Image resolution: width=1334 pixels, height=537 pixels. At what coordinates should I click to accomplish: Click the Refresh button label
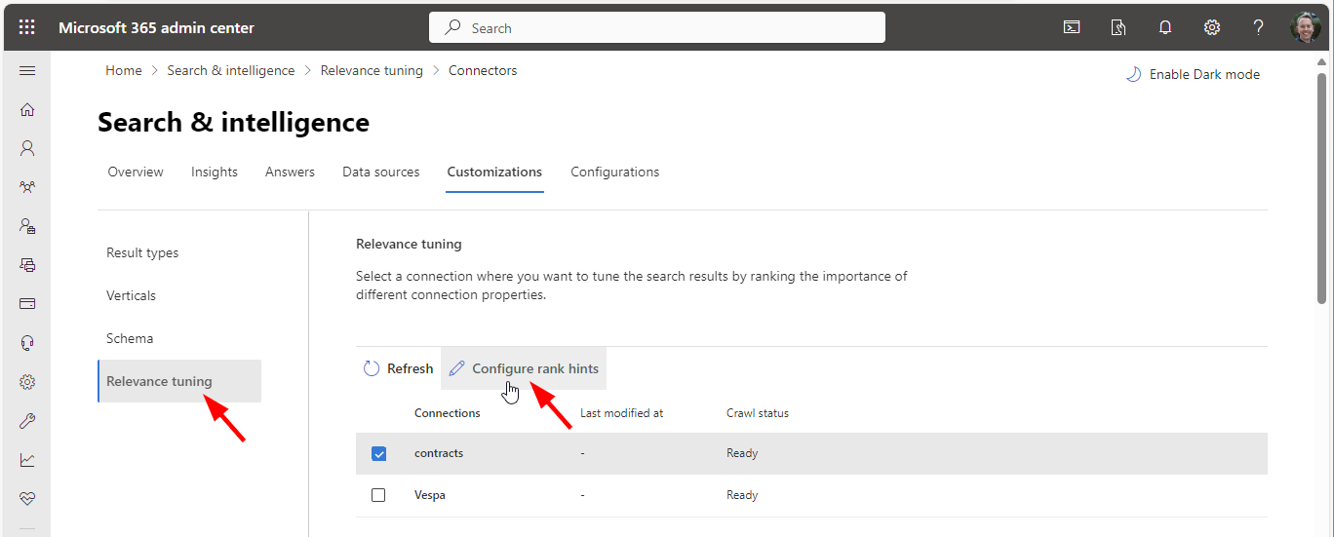[x=410, y=368]
